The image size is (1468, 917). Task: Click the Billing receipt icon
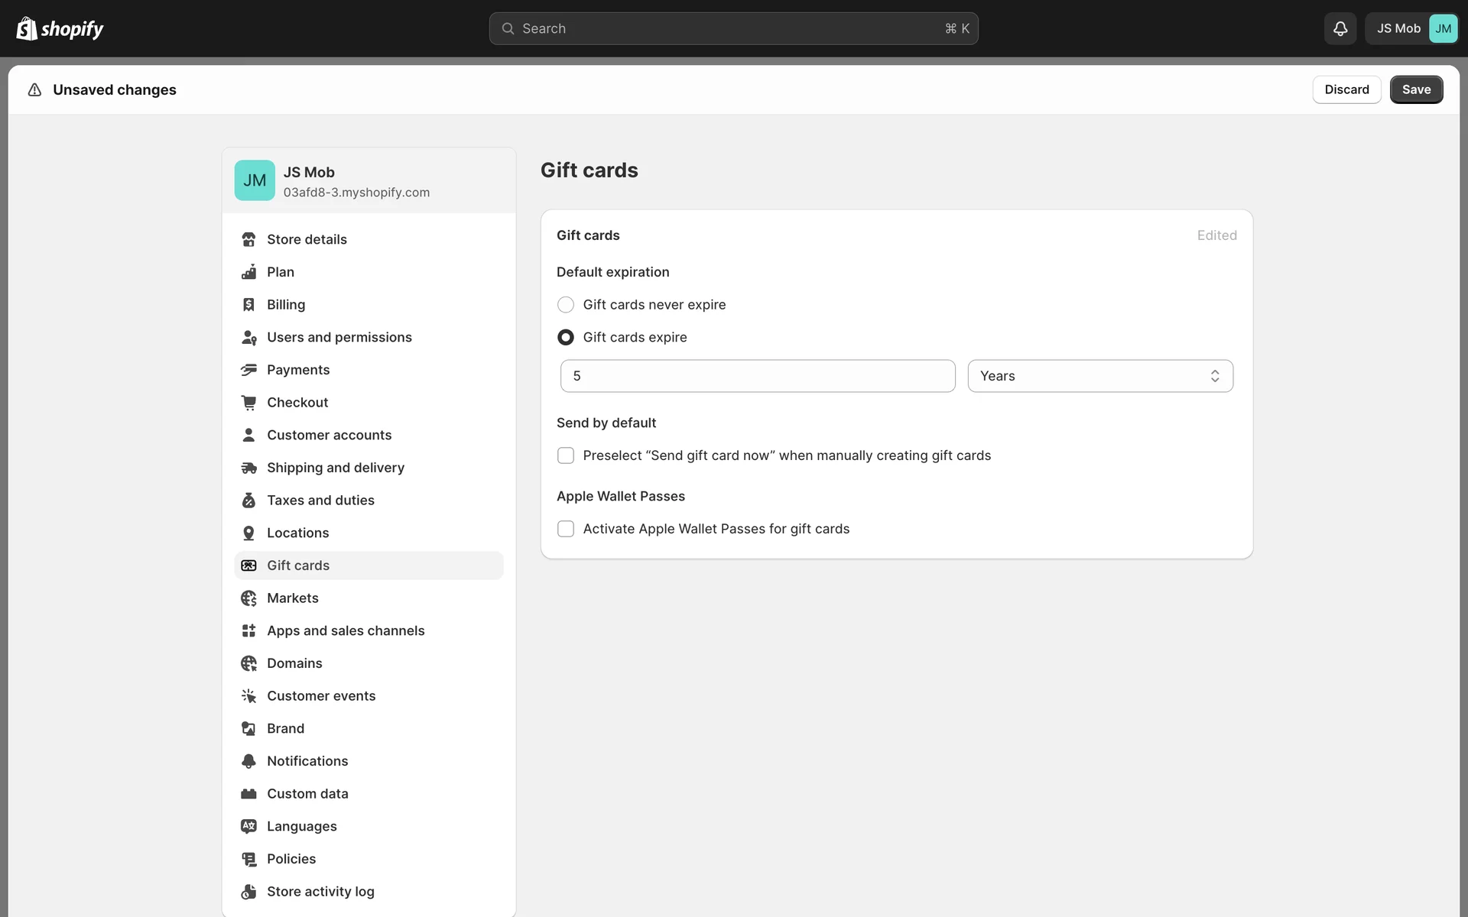[248, 305]
